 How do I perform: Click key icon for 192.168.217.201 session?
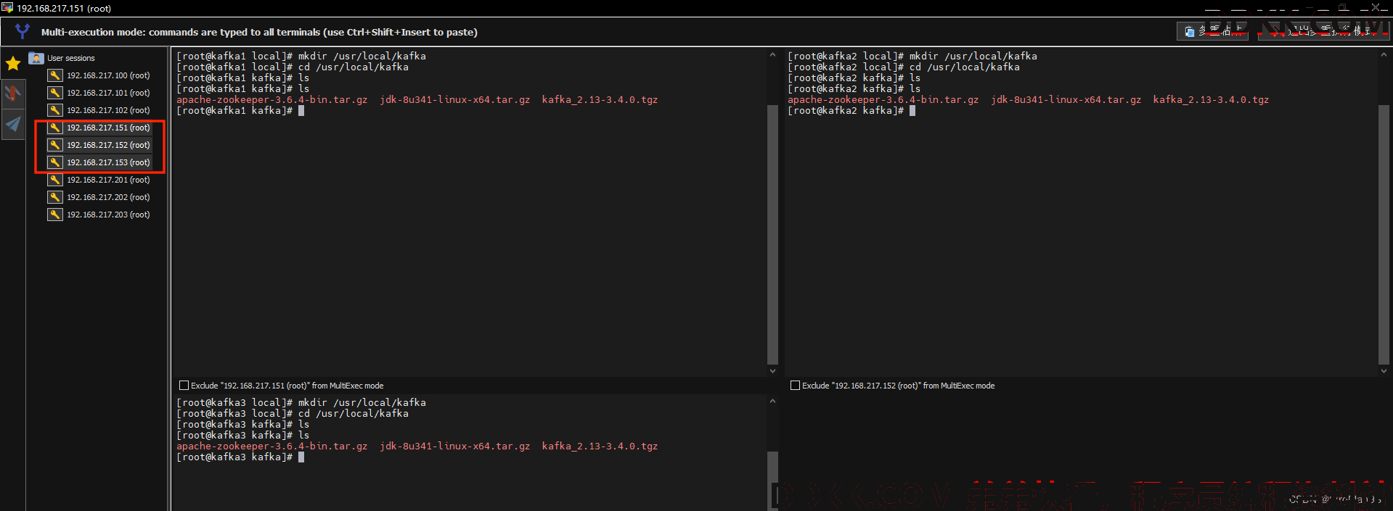point(55,180)
